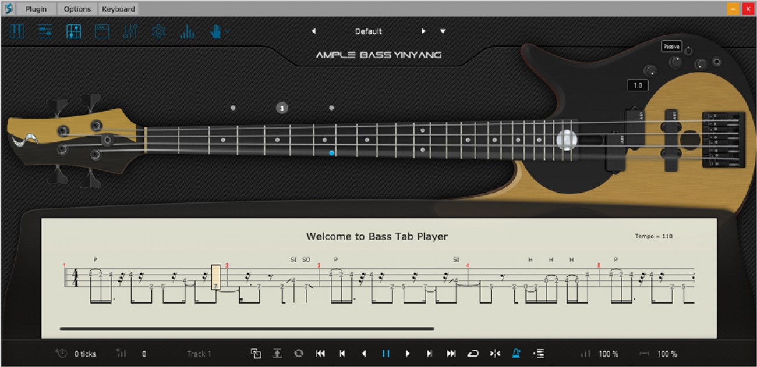Open the Keyboard menu

click(x=118, y=9)
